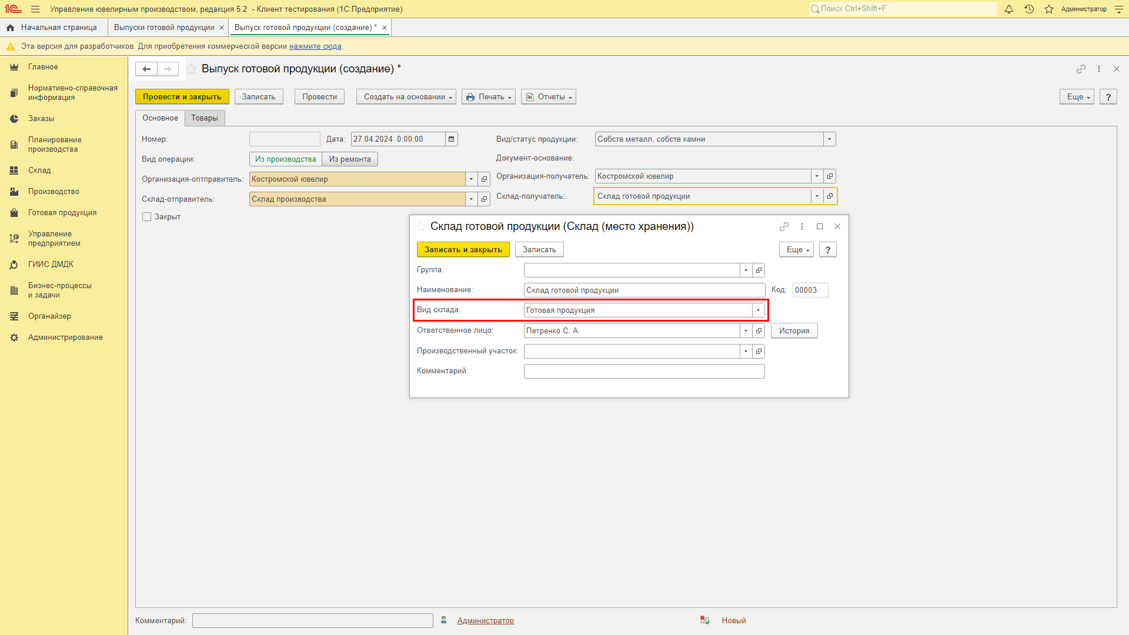1129x635 pixels.
Task: Open Организация-отправитель item with open icon
Action: point(484,179)
